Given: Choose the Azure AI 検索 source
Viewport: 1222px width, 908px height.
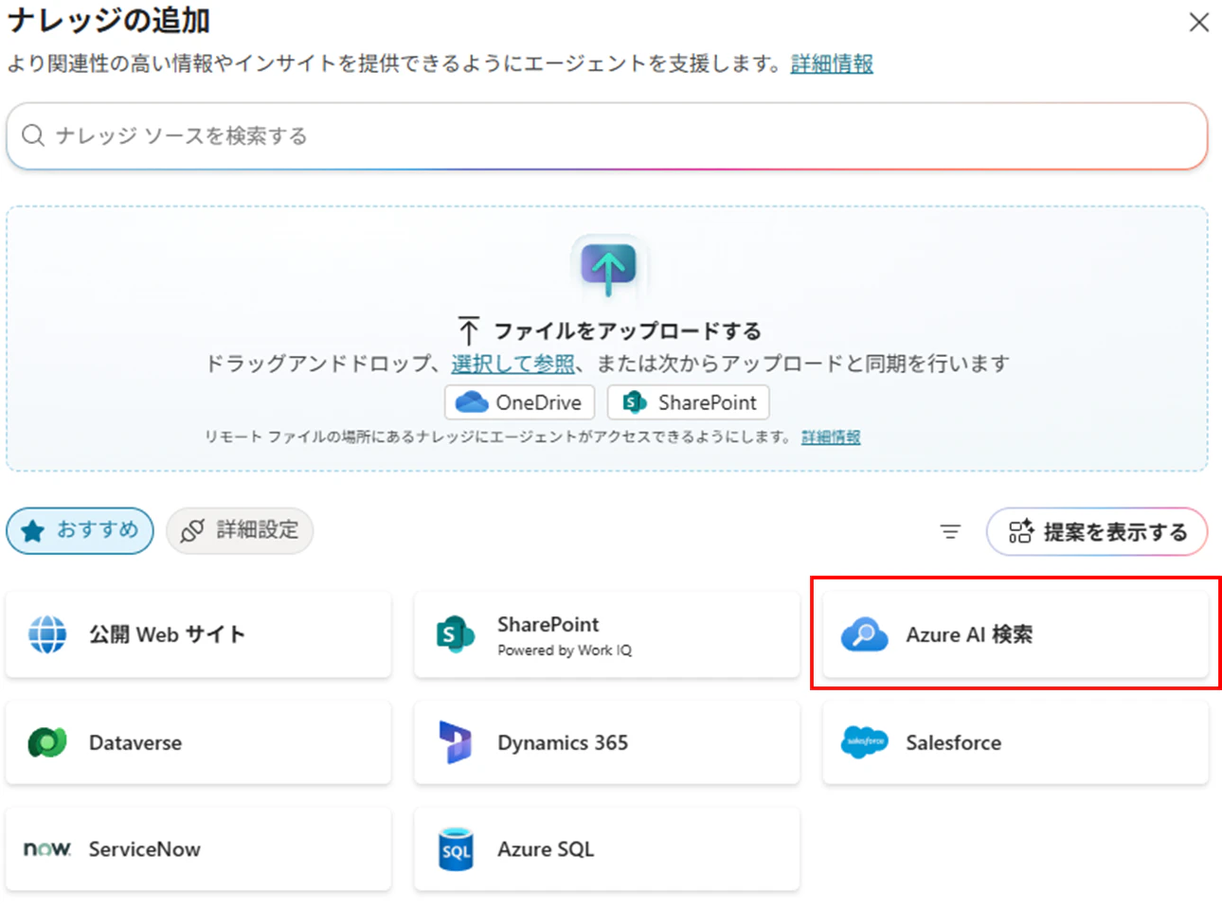Looking at the screenshot, I should [1015, 634].
